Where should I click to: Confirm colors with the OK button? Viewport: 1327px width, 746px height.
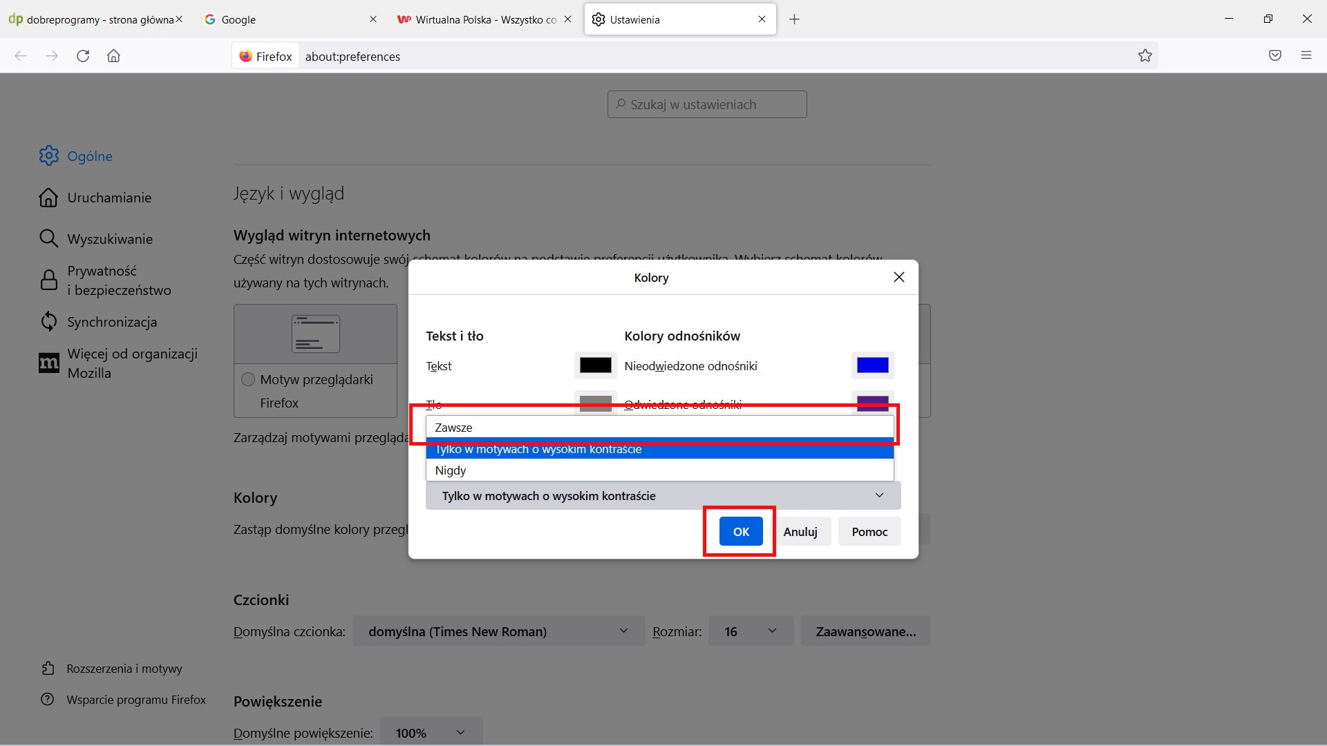click(740, 531)
